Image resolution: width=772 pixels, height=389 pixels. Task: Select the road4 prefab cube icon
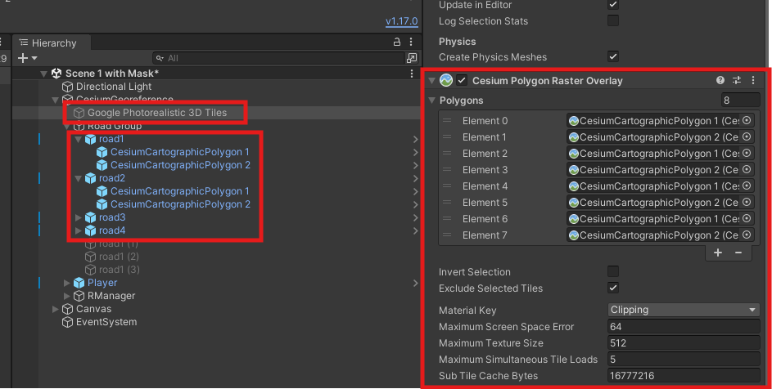pyautogui.click(x=90, y=230)
